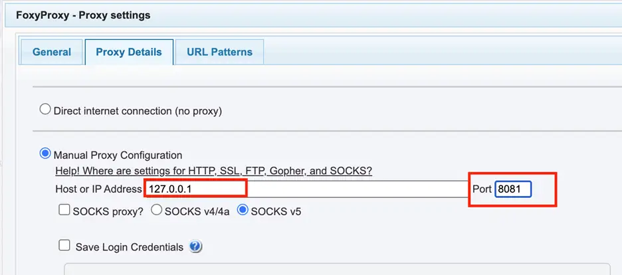Choose Manual Proxy Configuration radio button

coord(45,153)
